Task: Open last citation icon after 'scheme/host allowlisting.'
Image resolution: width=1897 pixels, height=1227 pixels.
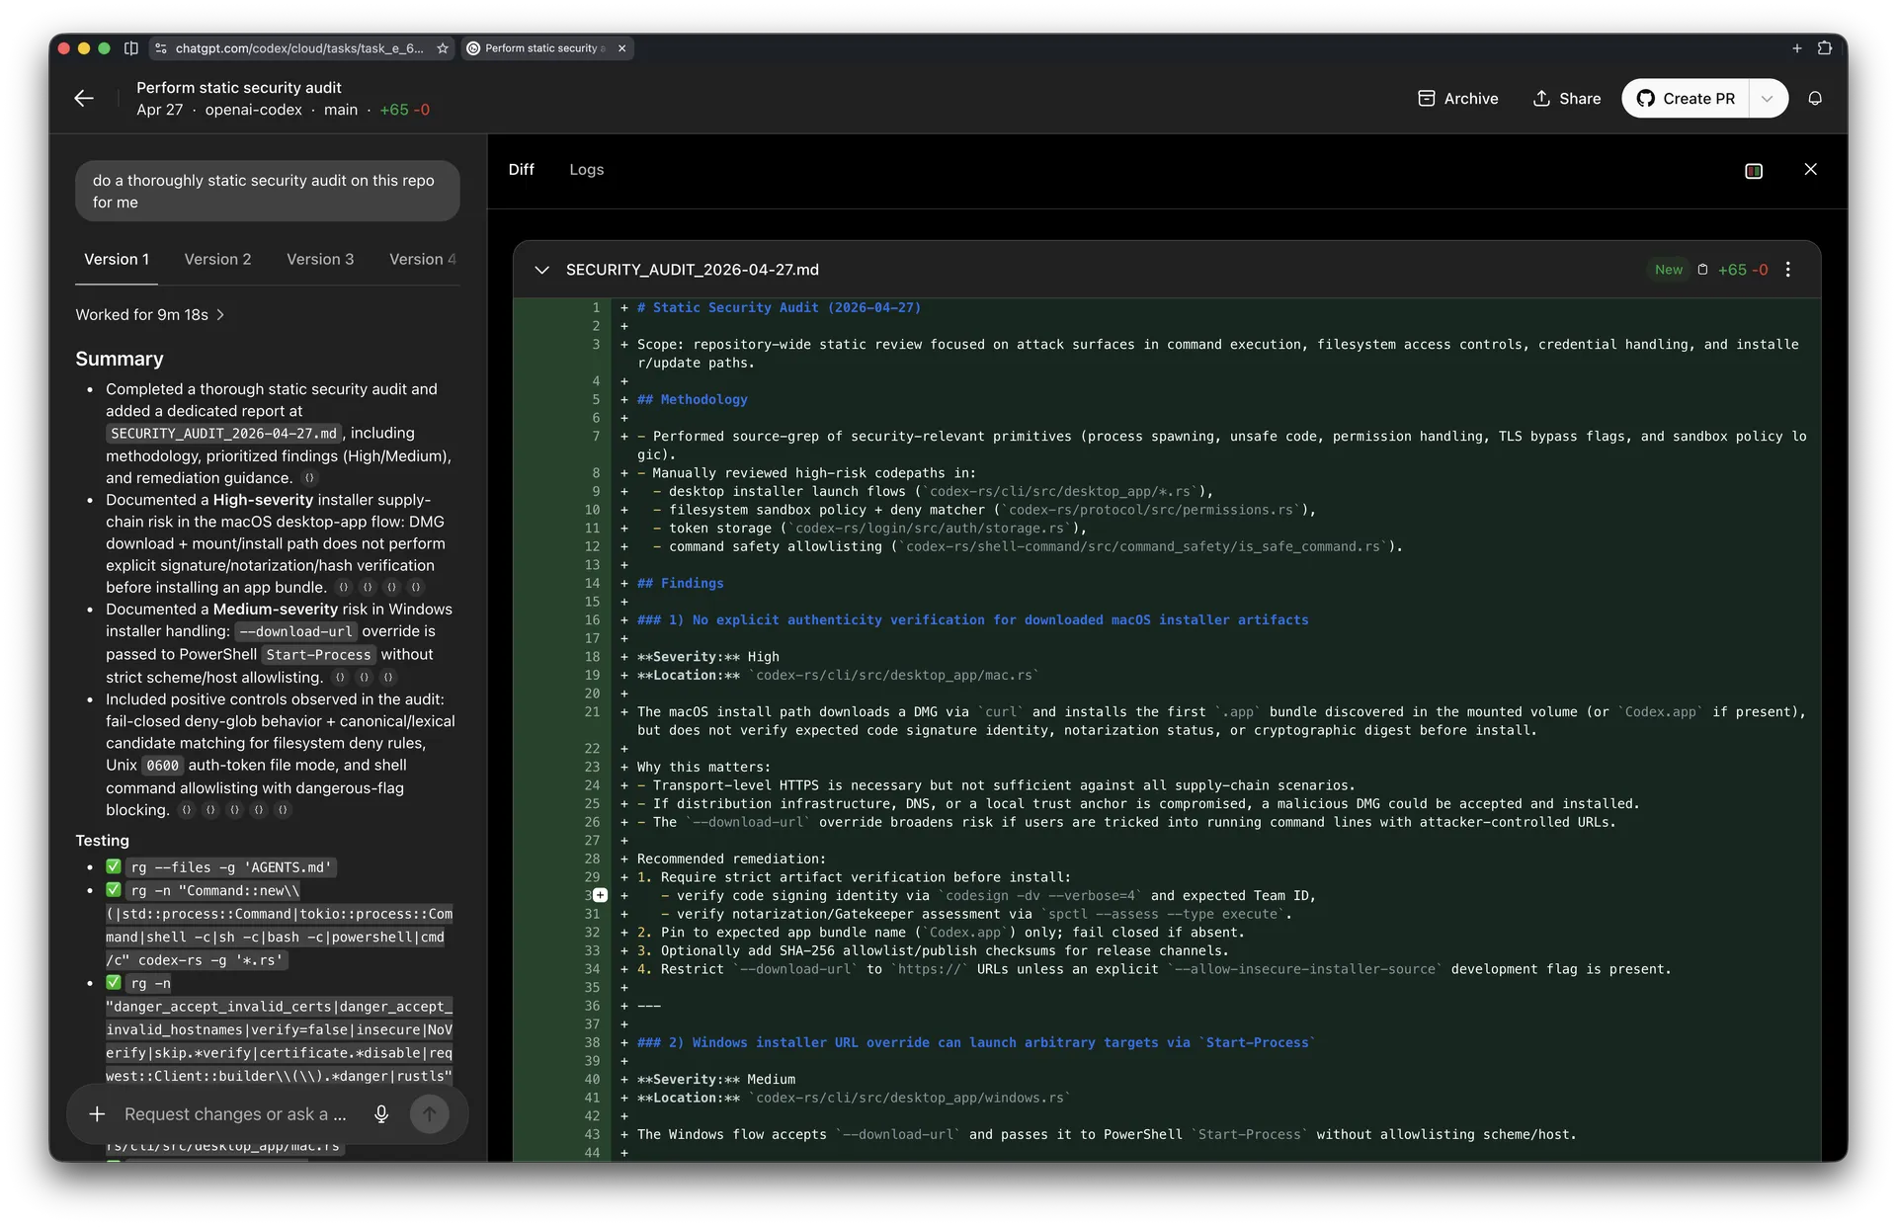Action: (x=388, y=678)
